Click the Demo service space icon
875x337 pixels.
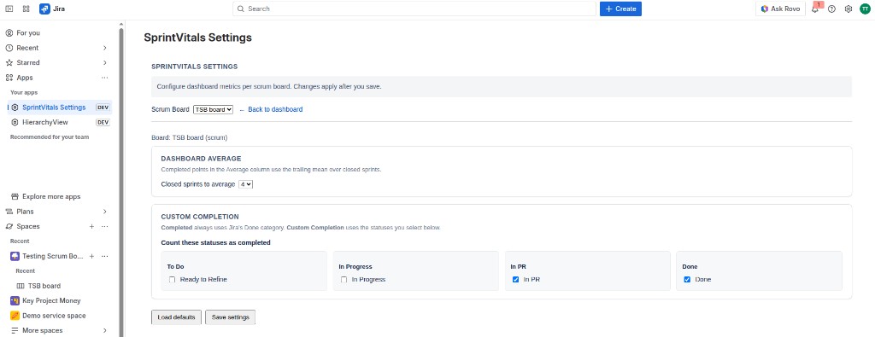15,316
